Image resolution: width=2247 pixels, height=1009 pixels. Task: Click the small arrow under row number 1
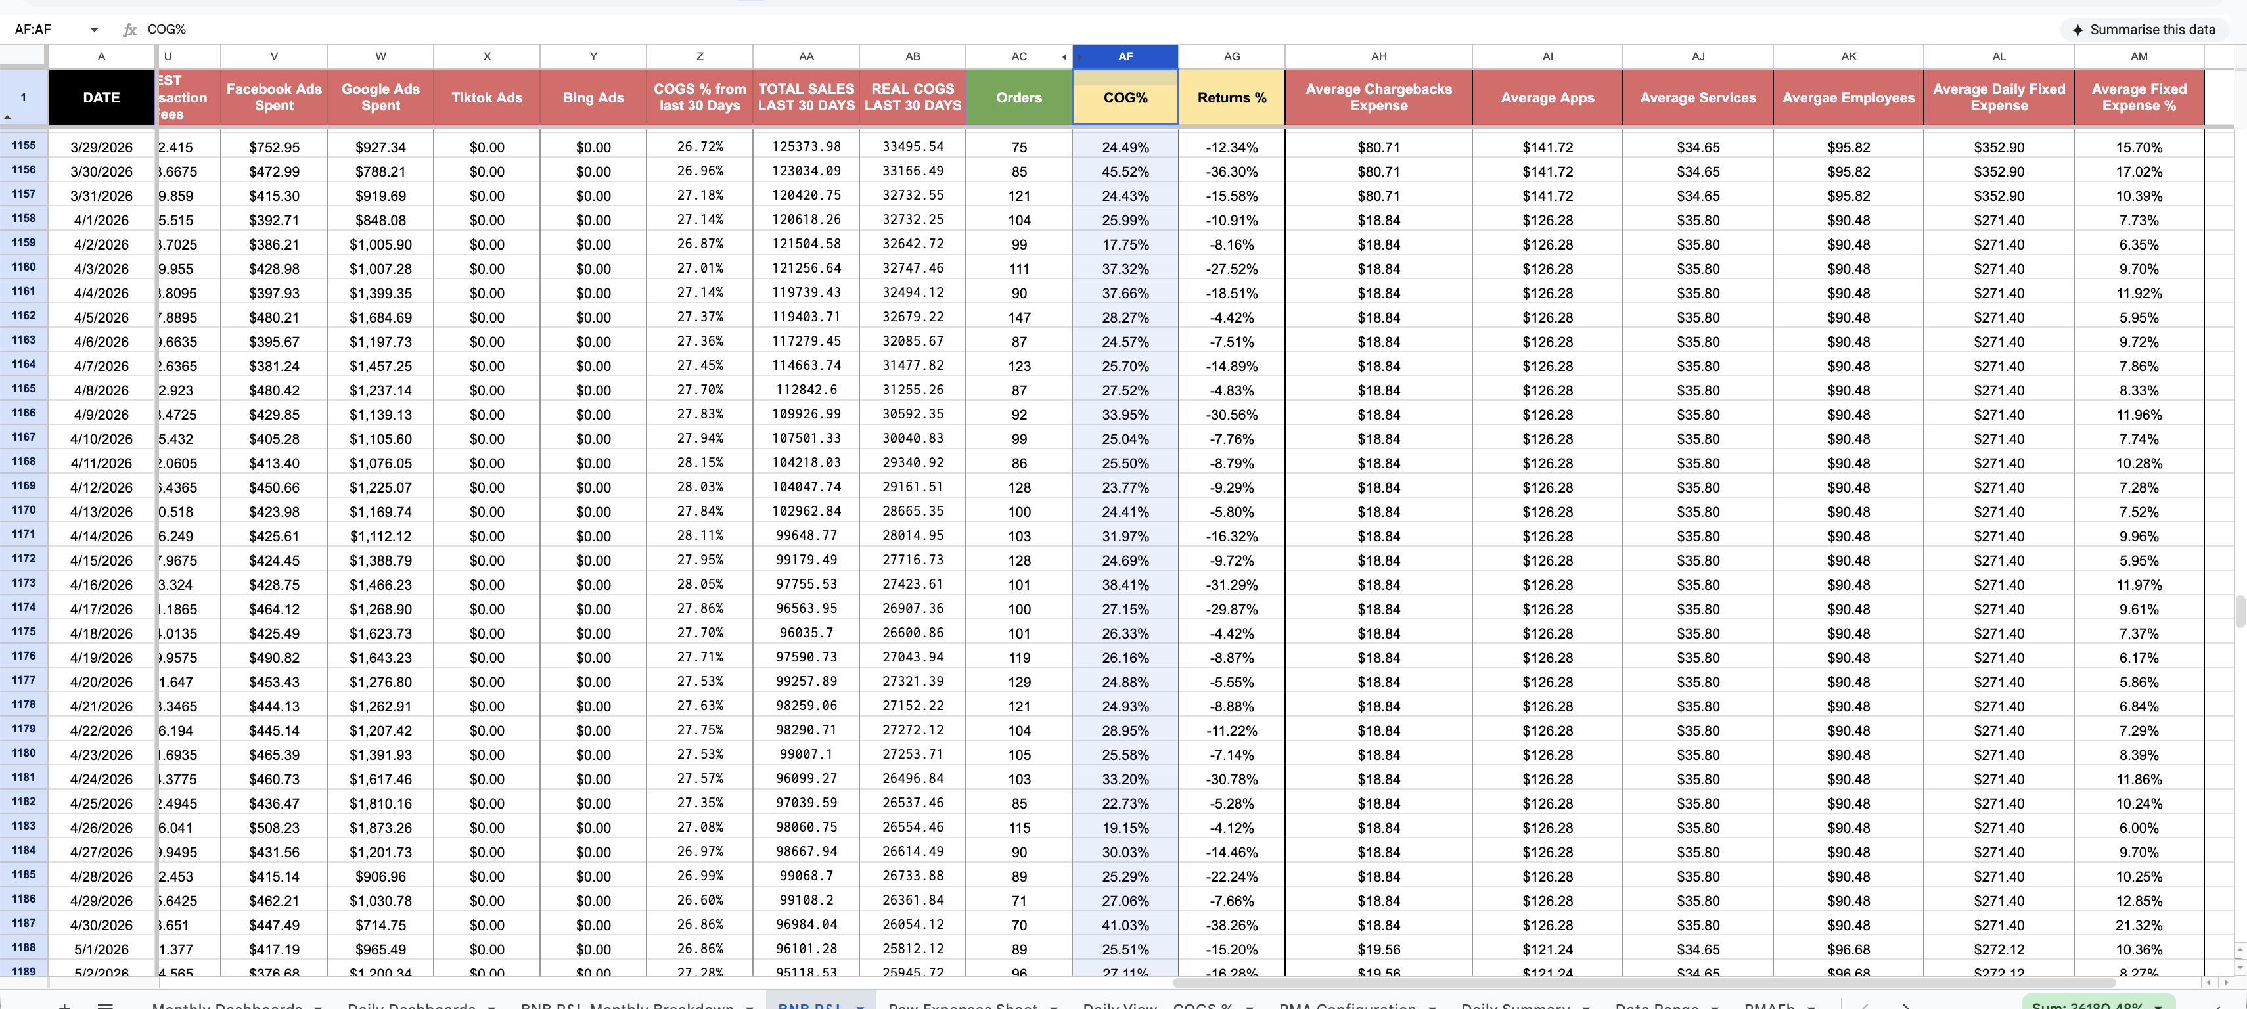(x=8, y=117)
